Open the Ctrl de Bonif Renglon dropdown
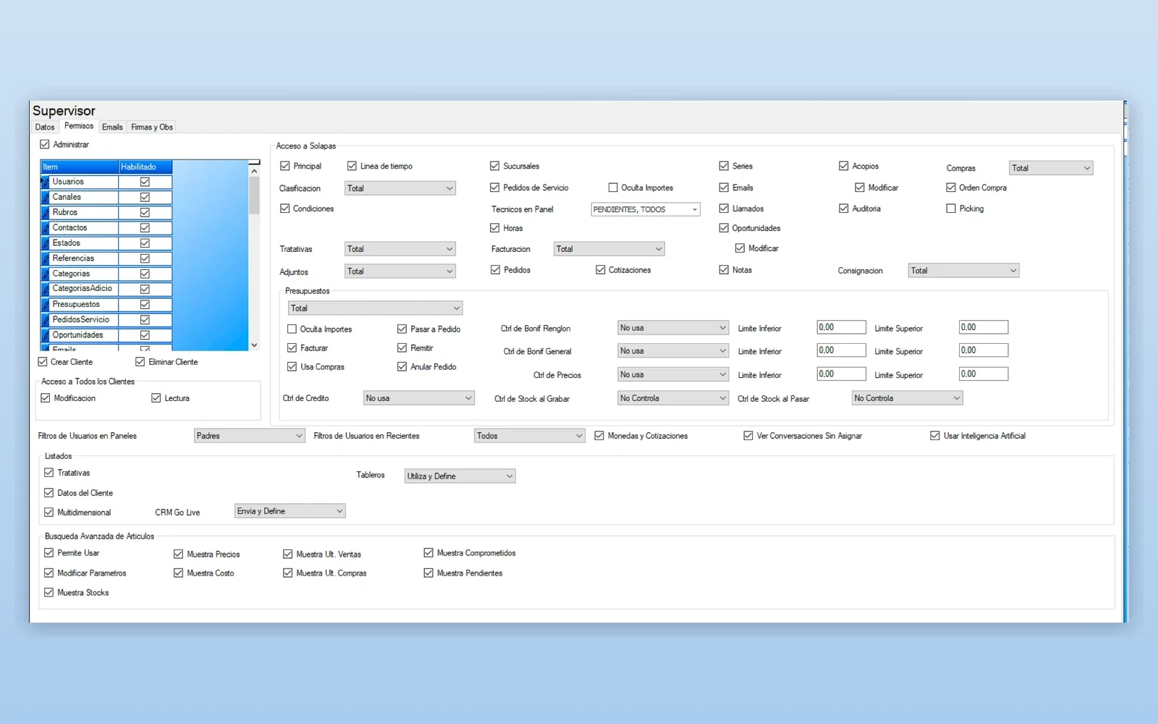Viewport: 1158px width, 724px height. (x=673, y=328)
